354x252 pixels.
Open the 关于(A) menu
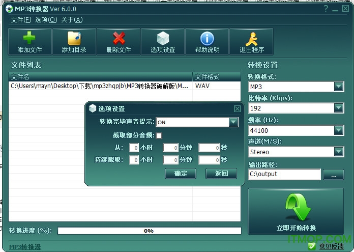[x=72, y=20]
